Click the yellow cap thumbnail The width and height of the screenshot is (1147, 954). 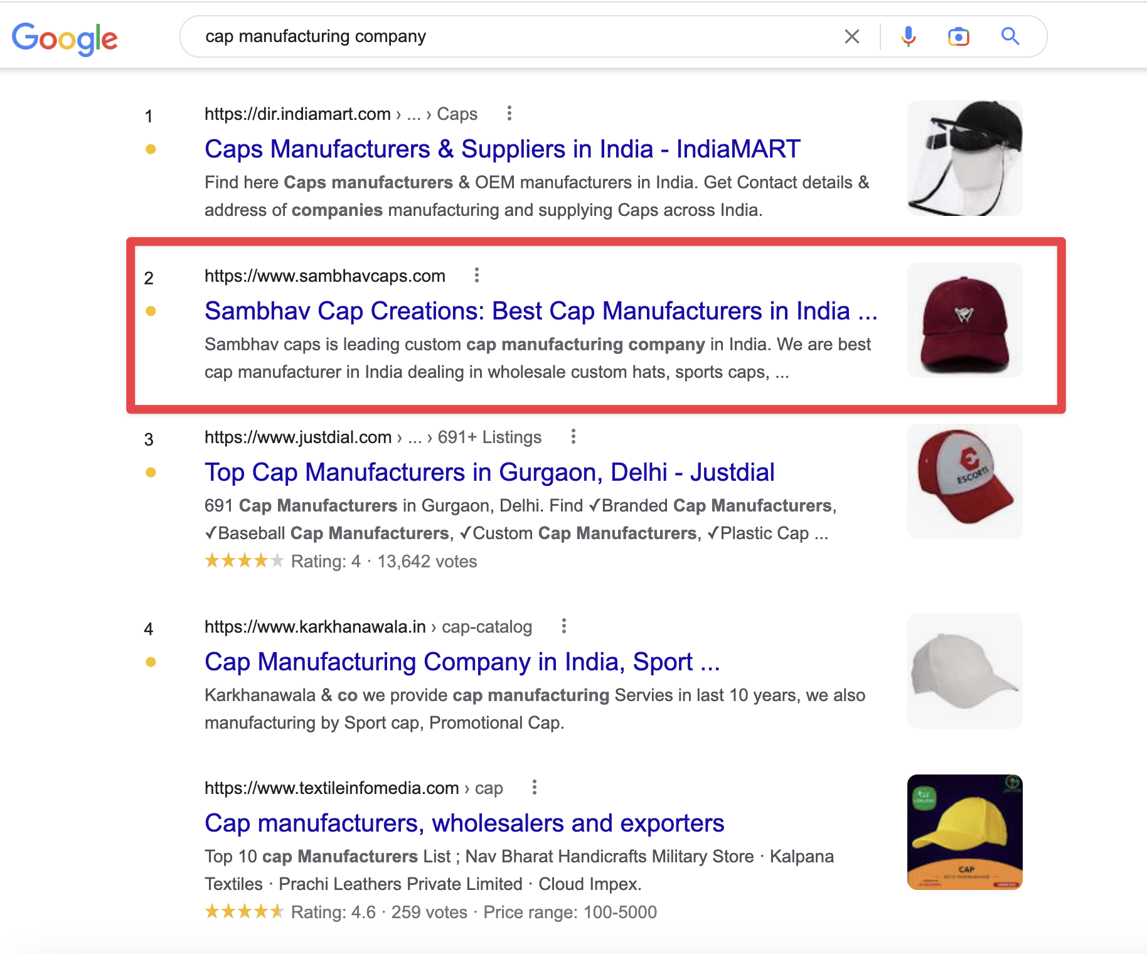click(x=964, y=832)
